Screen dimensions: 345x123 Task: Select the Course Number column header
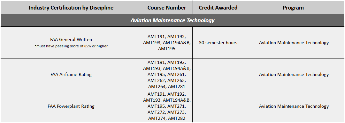[x=167, y=8]
